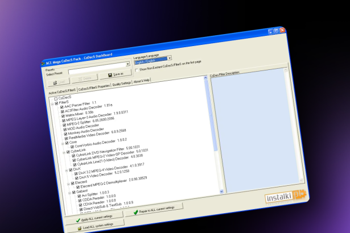Check the CoDecS root checkbox
Screen dimensions: 350x233
tap(56, 98)
